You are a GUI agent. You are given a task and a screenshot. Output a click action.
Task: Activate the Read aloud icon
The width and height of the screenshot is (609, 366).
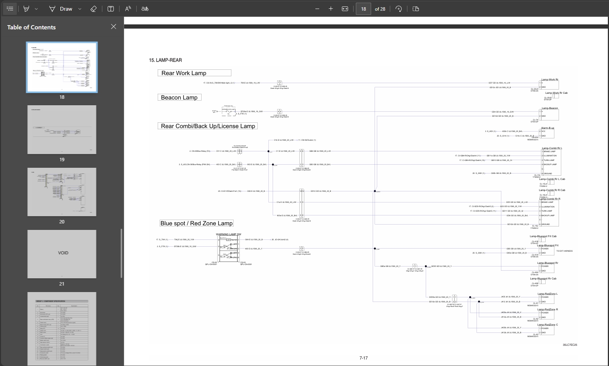coord(128,9)
